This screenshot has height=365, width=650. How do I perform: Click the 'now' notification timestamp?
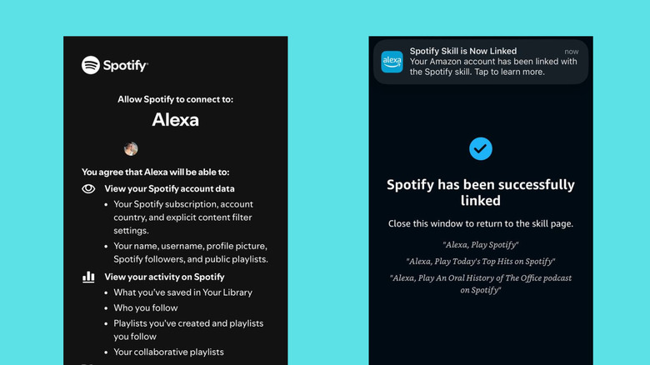571,52
